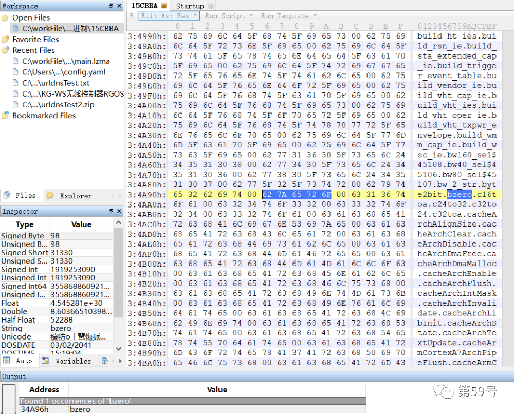Click hex byte 62 at start of selection
The height and width of the screenshot is (414, 514).
click(x=267, y=195)
